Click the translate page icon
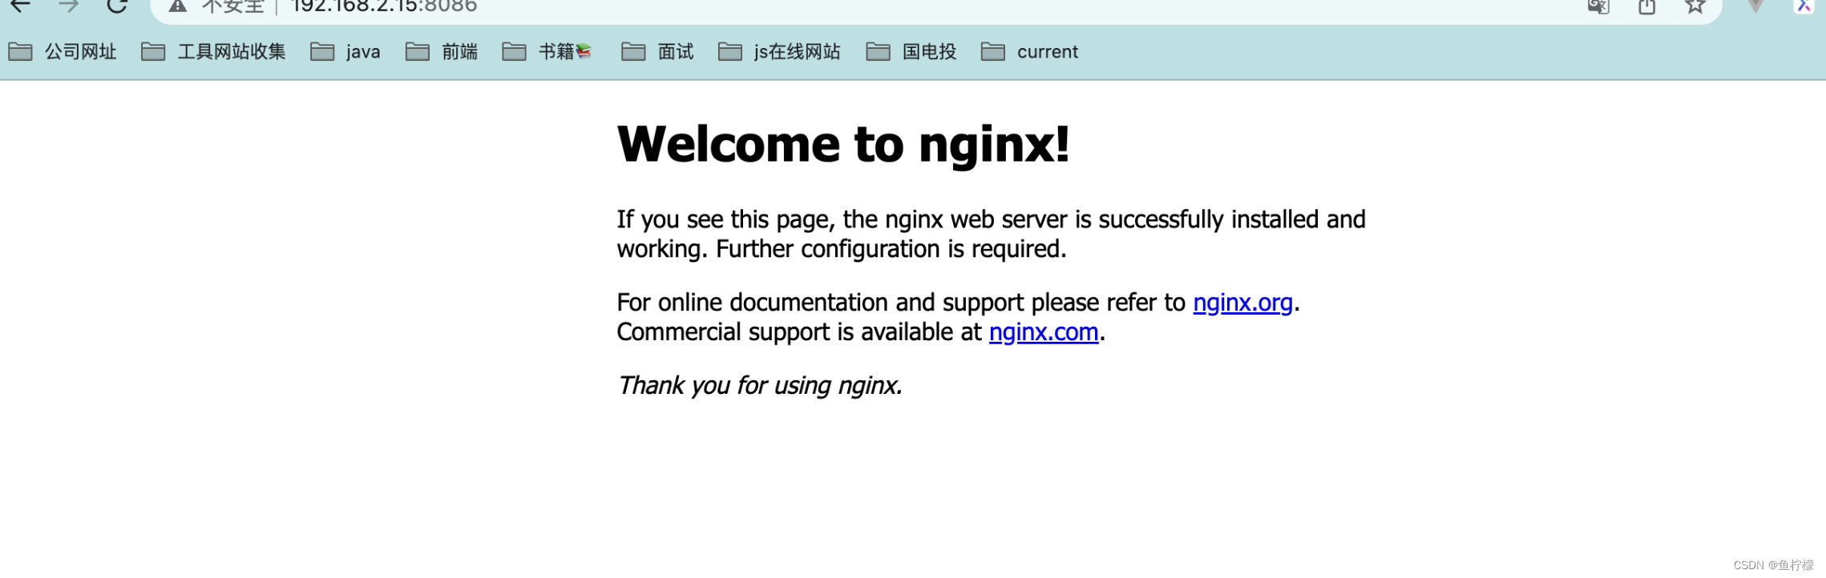1826x578 pixels. click(x=1598, y=6)
